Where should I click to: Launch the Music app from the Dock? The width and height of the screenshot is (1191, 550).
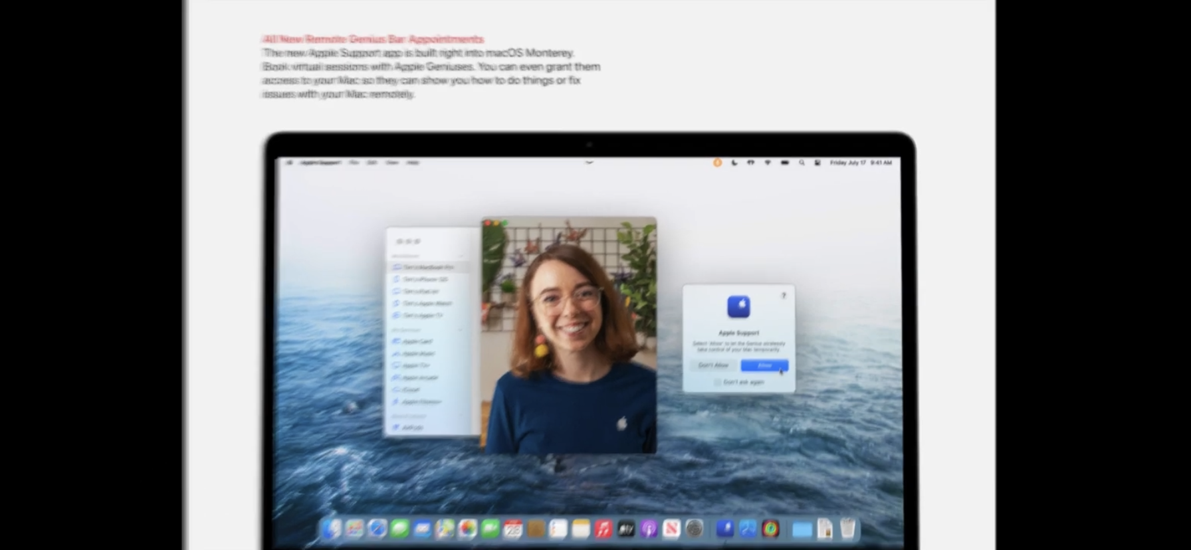tap(603, 529)
